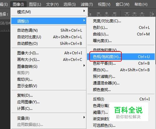Viewport: 156px width, 129px height.
Task: Apply 反相(I) adjustment
Action: [x=121, y=99]
